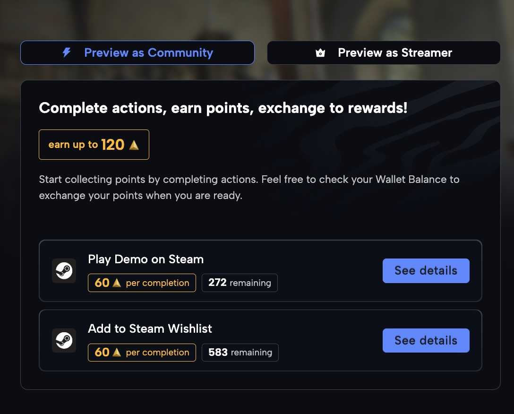Select the Add to Steam Wishlist title
Viewport: 514px width, 414px height.
[150, 328]
